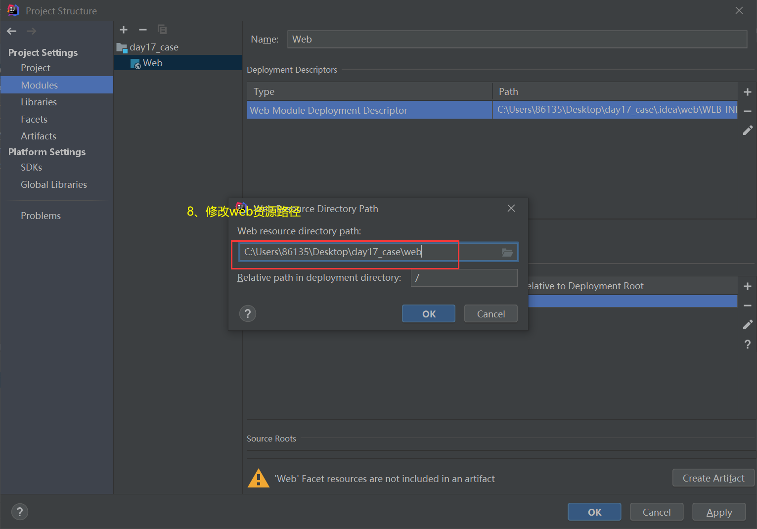757x529 pixels.
Task: Click OK in Project Structure window
Action: [594, 512]
